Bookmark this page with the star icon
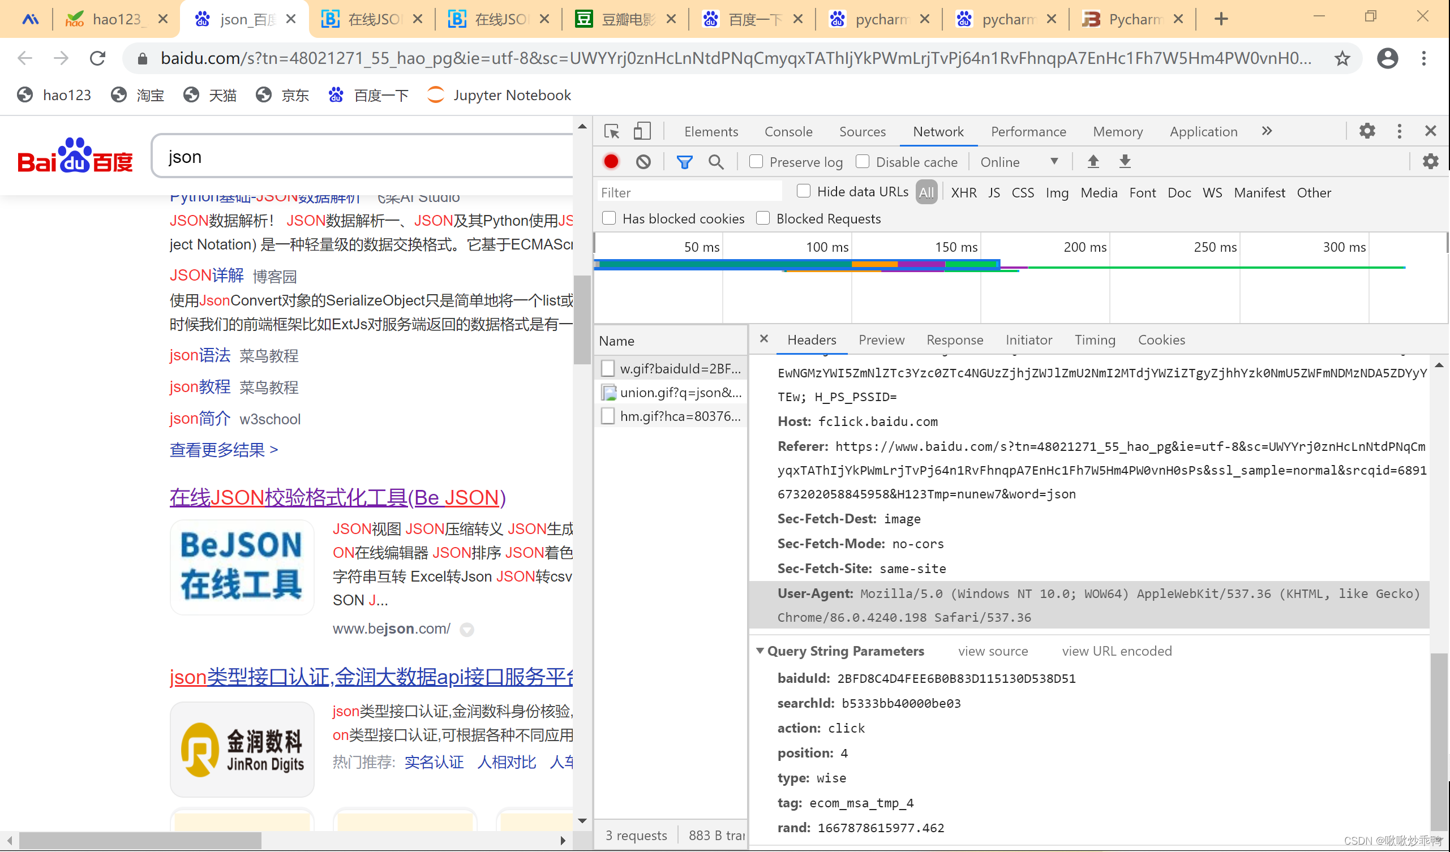This screenshot has width=1450, height=852. pos(1342,58)
